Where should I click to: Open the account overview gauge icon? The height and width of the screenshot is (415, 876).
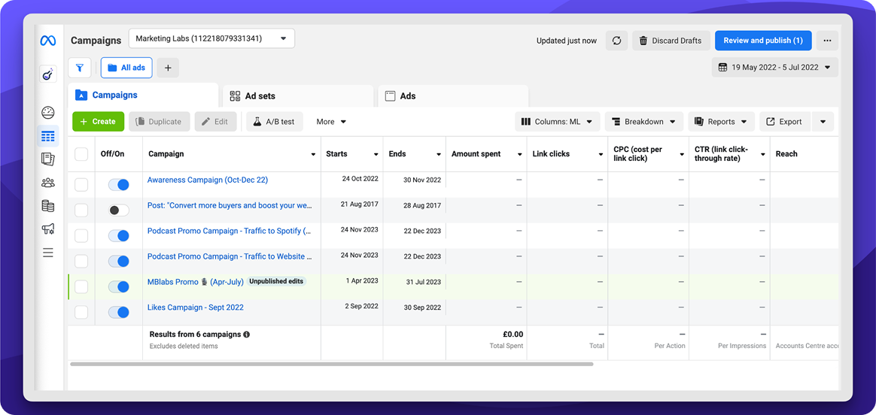(x=48, y=113)
